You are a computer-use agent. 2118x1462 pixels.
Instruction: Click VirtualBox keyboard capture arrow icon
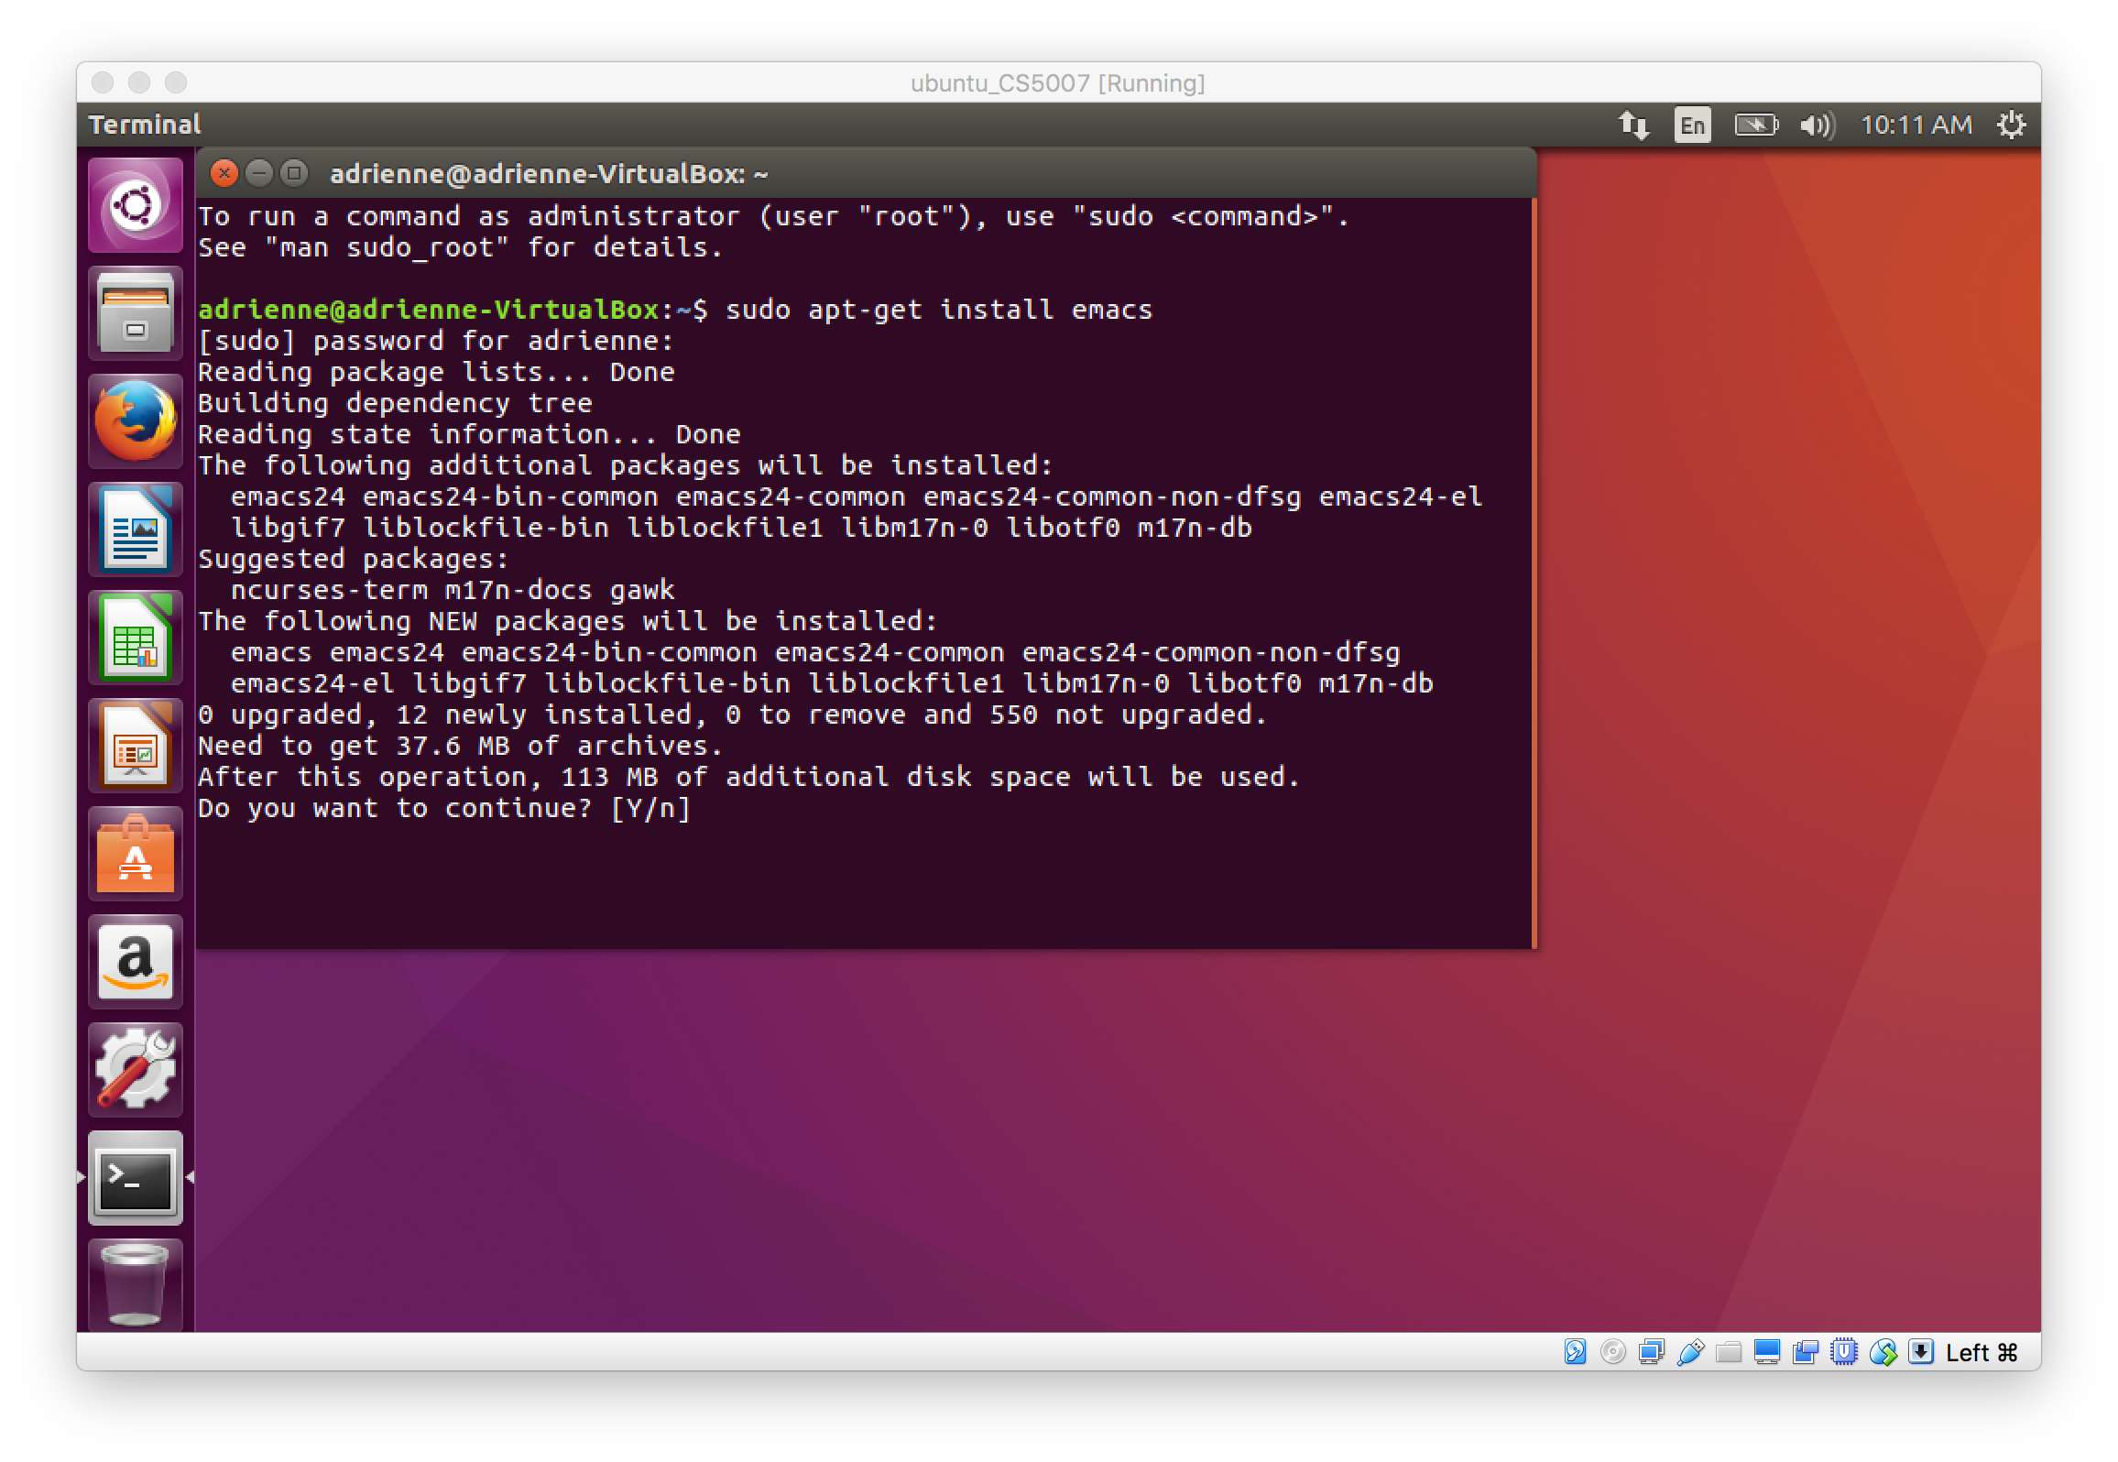pyautogui.click(x=1921, y=1352)
